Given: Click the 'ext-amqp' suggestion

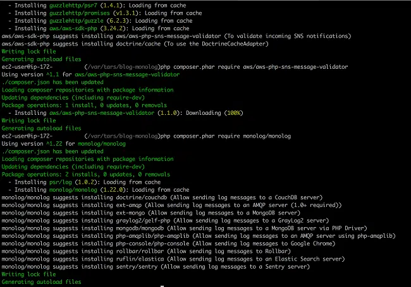Looking at the screenshot, I should tap(129, 205).
